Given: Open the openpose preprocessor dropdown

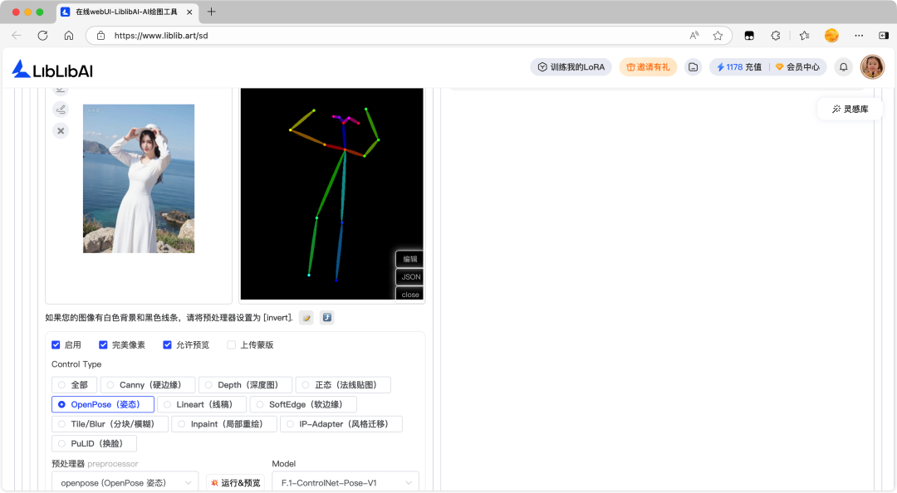Looking at the screenshot, I should (125, 483).
